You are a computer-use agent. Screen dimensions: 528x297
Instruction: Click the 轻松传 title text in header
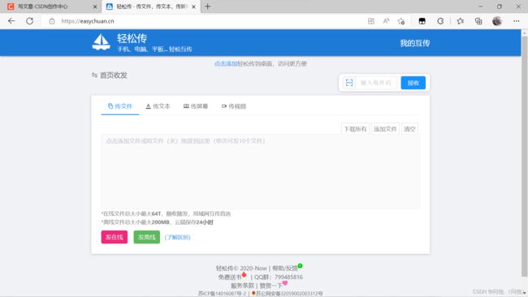pos(132,38)
